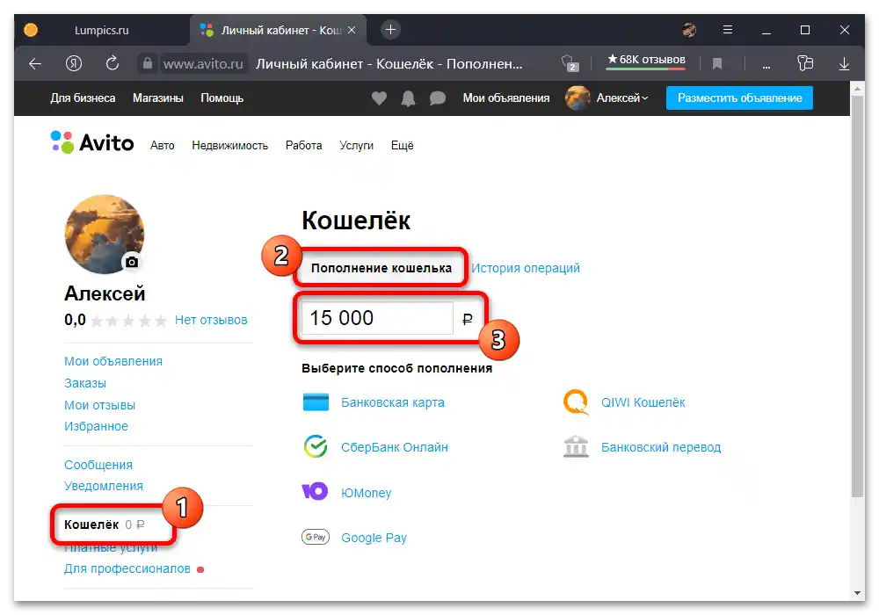Click the Банковский перевод bank icon
Viewport: 879px width, 615px height.
tap(576, 446)
